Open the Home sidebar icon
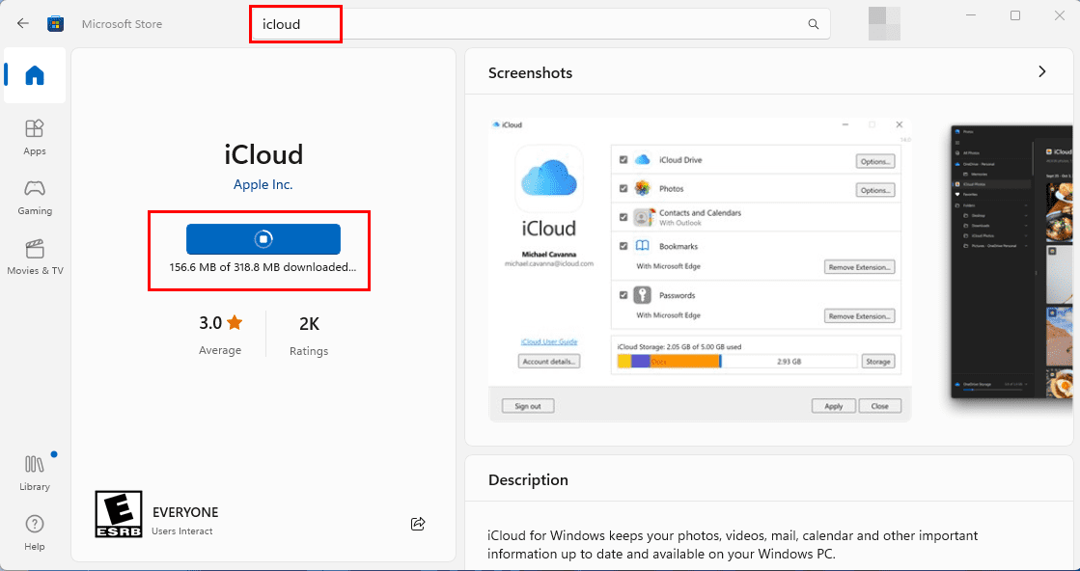The image size is (1080, 571). (x=35, y=75)
